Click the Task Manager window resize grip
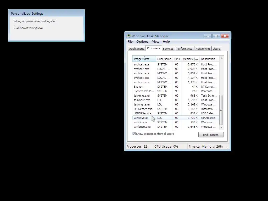 228,148
